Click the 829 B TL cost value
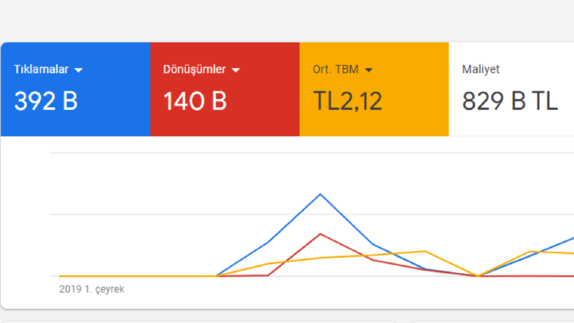This screenshot has width=574, height=323. (510, 101)
